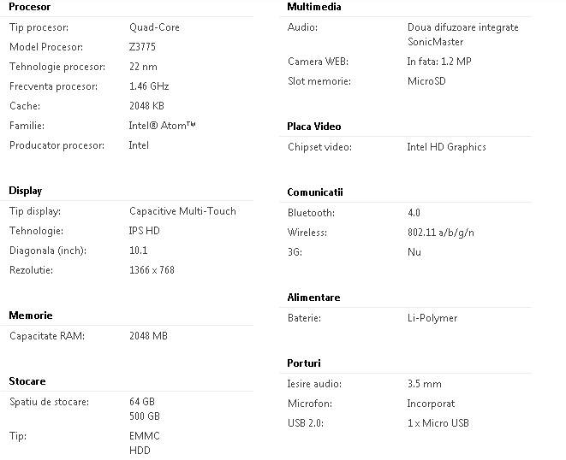This screenshot has height=460, width=566.
Task: Select the Z3775 processor model value
Action: click(x=143, y=47)
